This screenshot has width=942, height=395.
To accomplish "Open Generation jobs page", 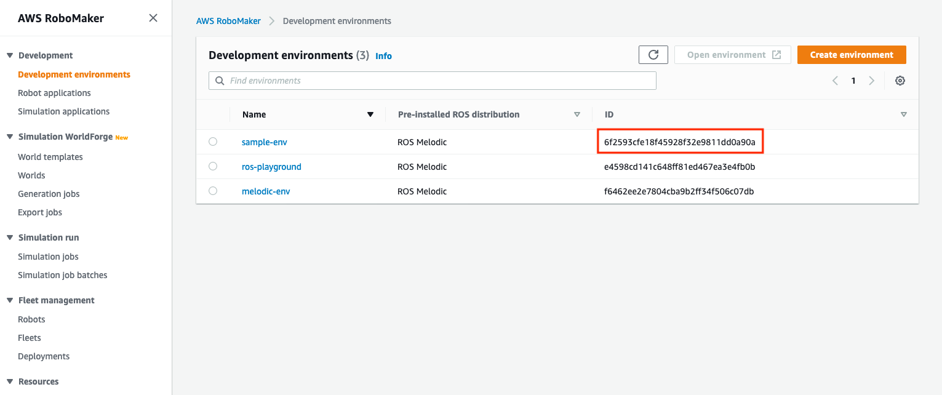I will click(x=49, y=194).
